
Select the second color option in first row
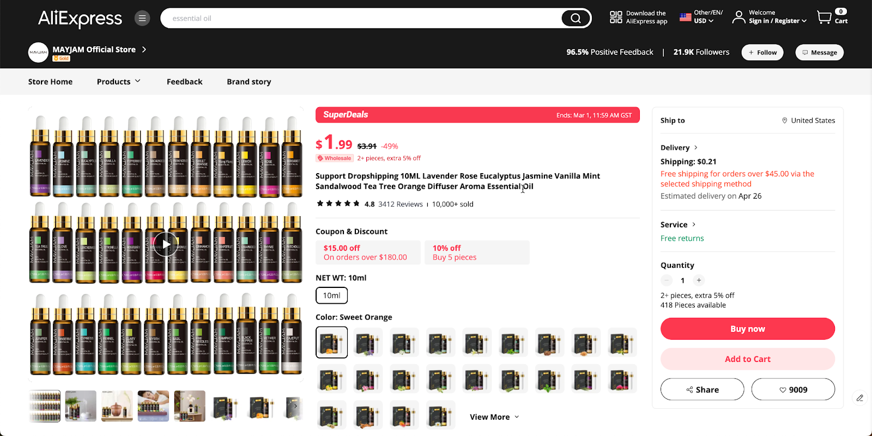[368, 342]
